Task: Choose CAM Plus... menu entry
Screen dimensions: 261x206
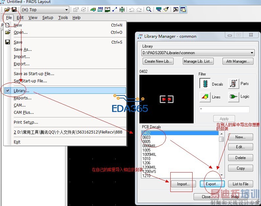Action: (65, 113)
